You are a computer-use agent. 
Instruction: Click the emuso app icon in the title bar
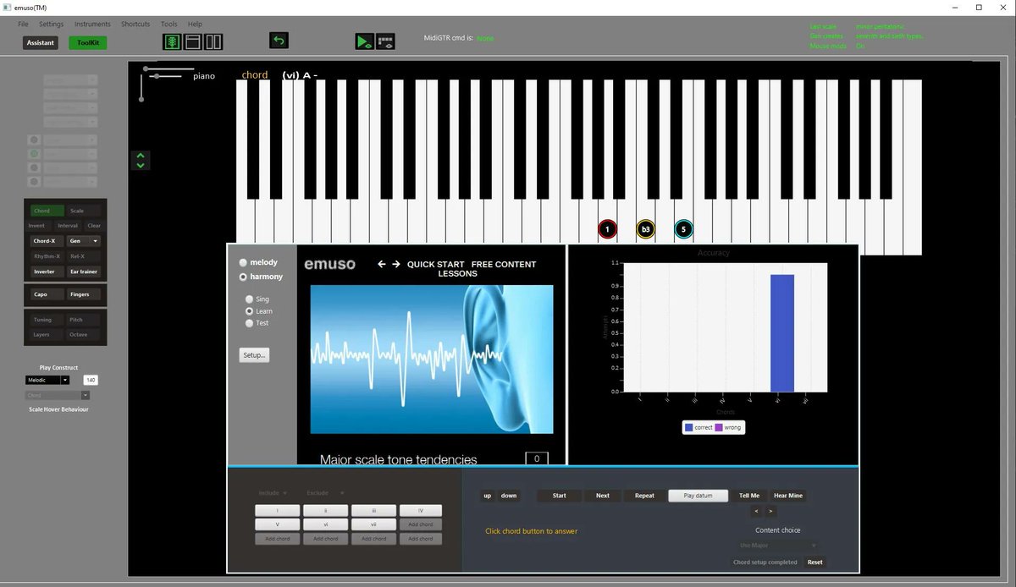pos(7,7)
